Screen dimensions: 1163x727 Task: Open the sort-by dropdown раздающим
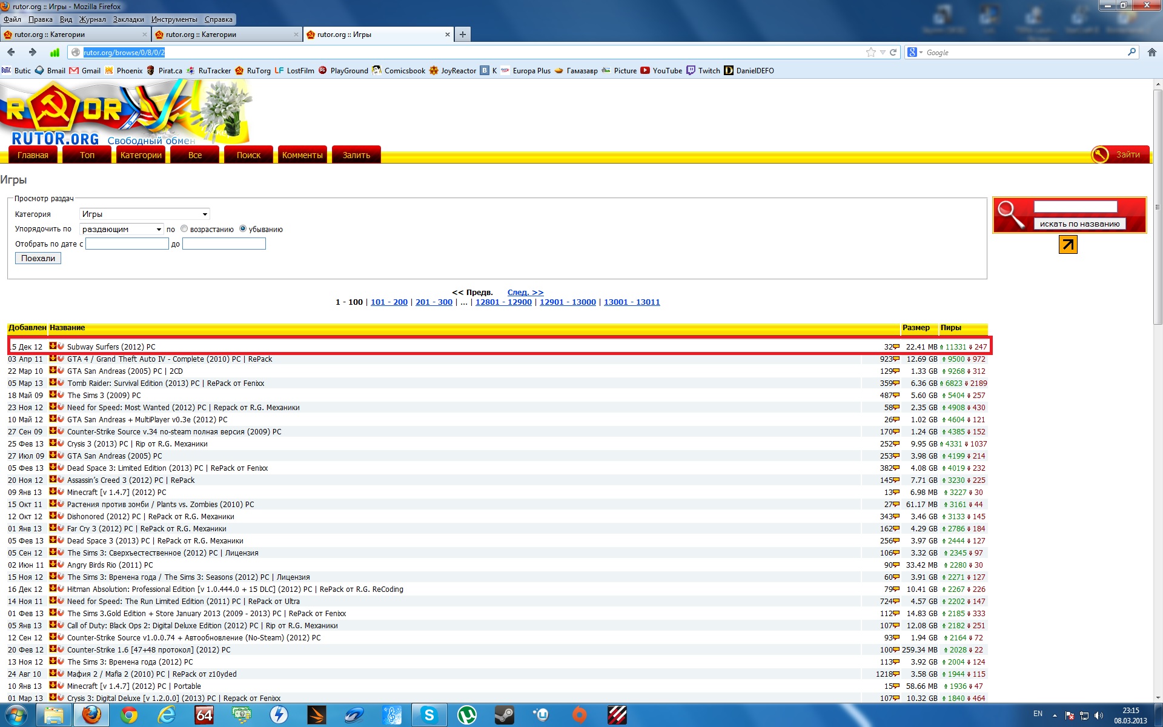click(122, 229)
